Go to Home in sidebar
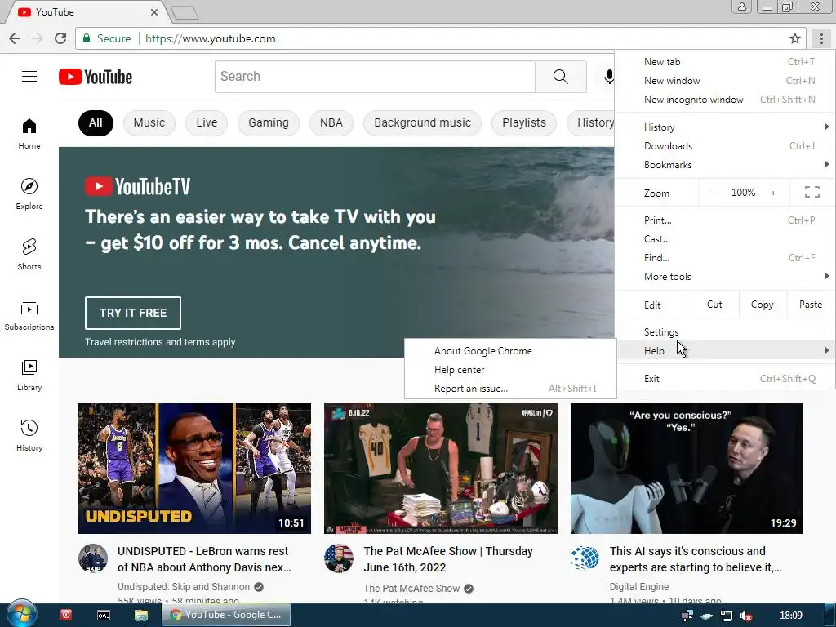This screenshot has width=836, height=627. 29,134
